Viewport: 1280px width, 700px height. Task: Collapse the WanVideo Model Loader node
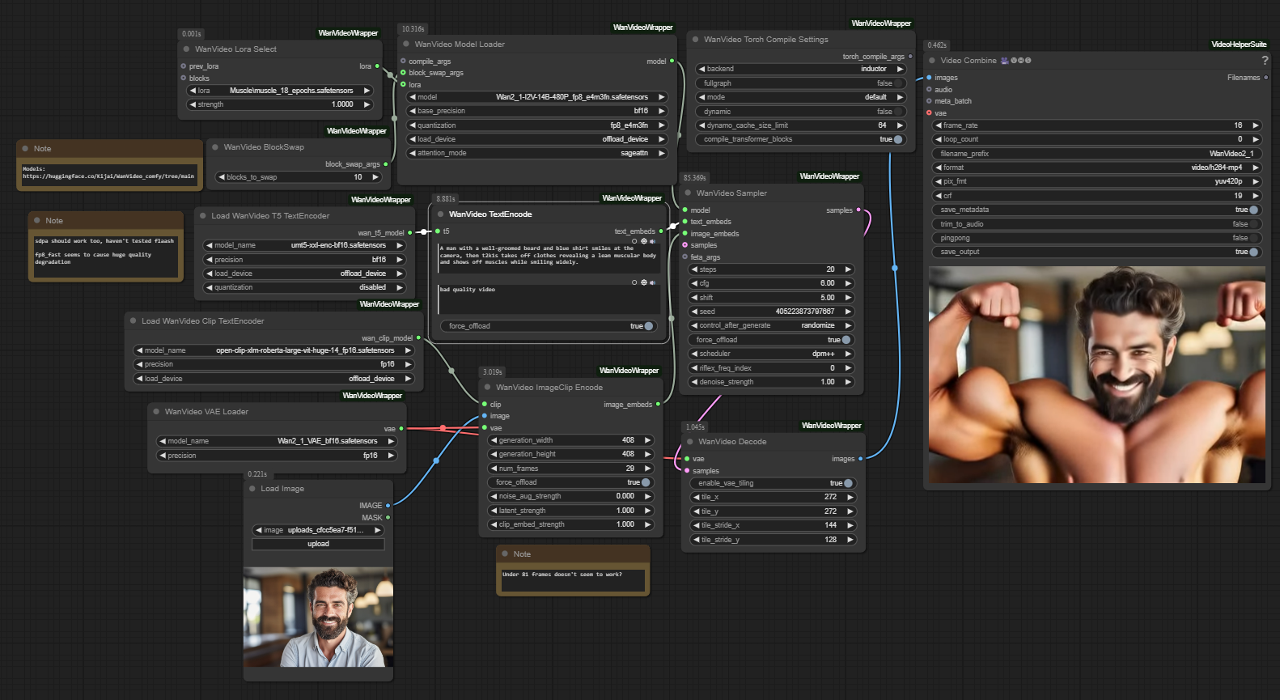click(406, 45)
